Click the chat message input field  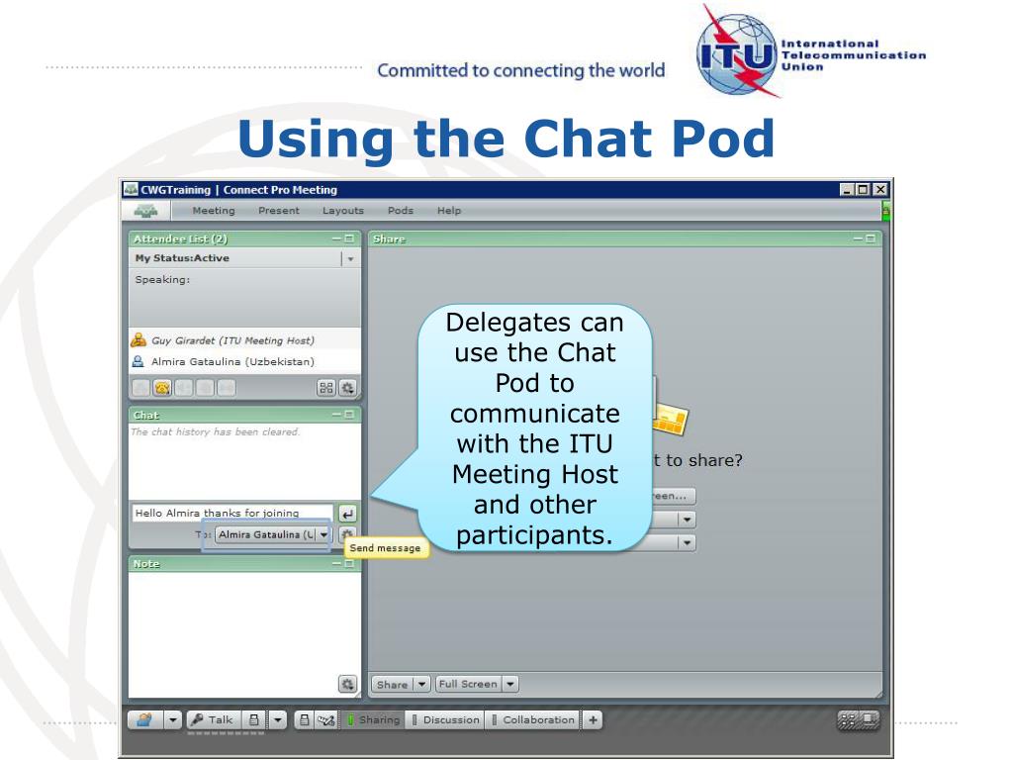pos(232,514)
